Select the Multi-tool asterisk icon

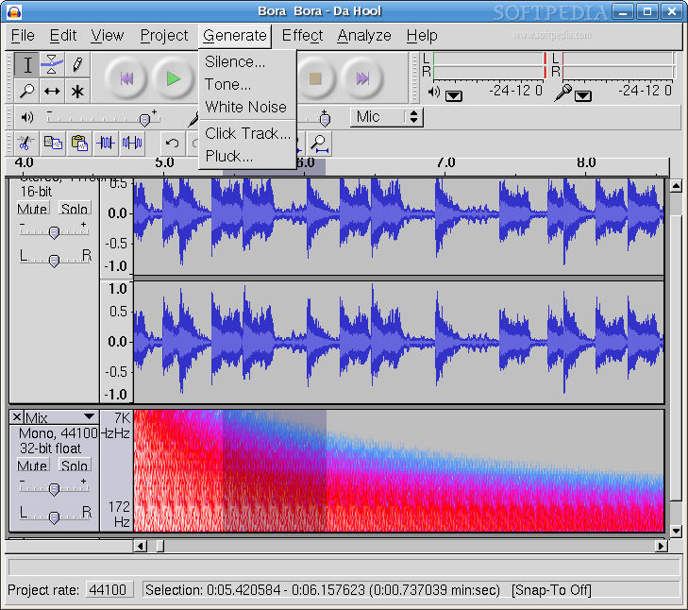click(77, 91)
